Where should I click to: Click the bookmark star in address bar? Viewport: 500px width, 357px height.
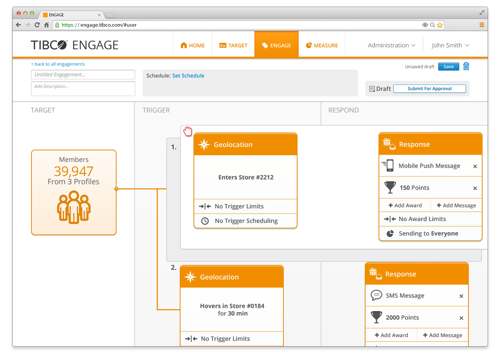[440, 25]
